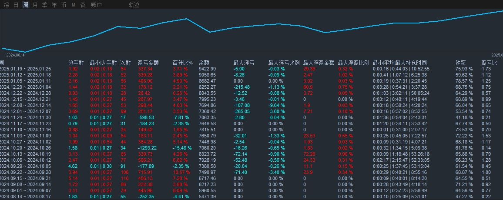Click the -9.64 % floating loss ratio
This screenshot has height=200, width=503.
tap(277, 105)
